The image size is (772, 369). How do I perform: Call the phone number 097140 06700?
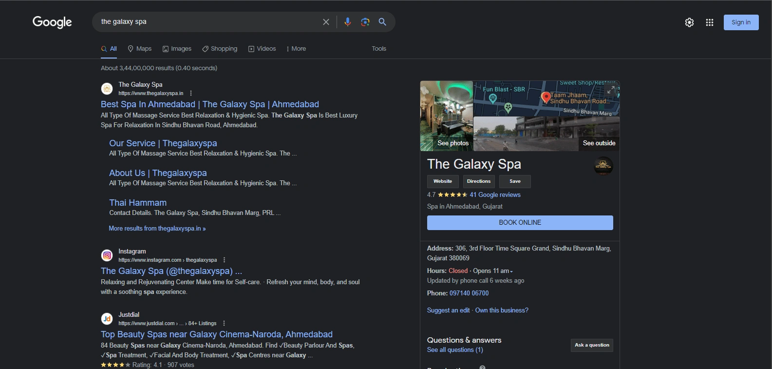pyautogui.click(x=469, y=293)
